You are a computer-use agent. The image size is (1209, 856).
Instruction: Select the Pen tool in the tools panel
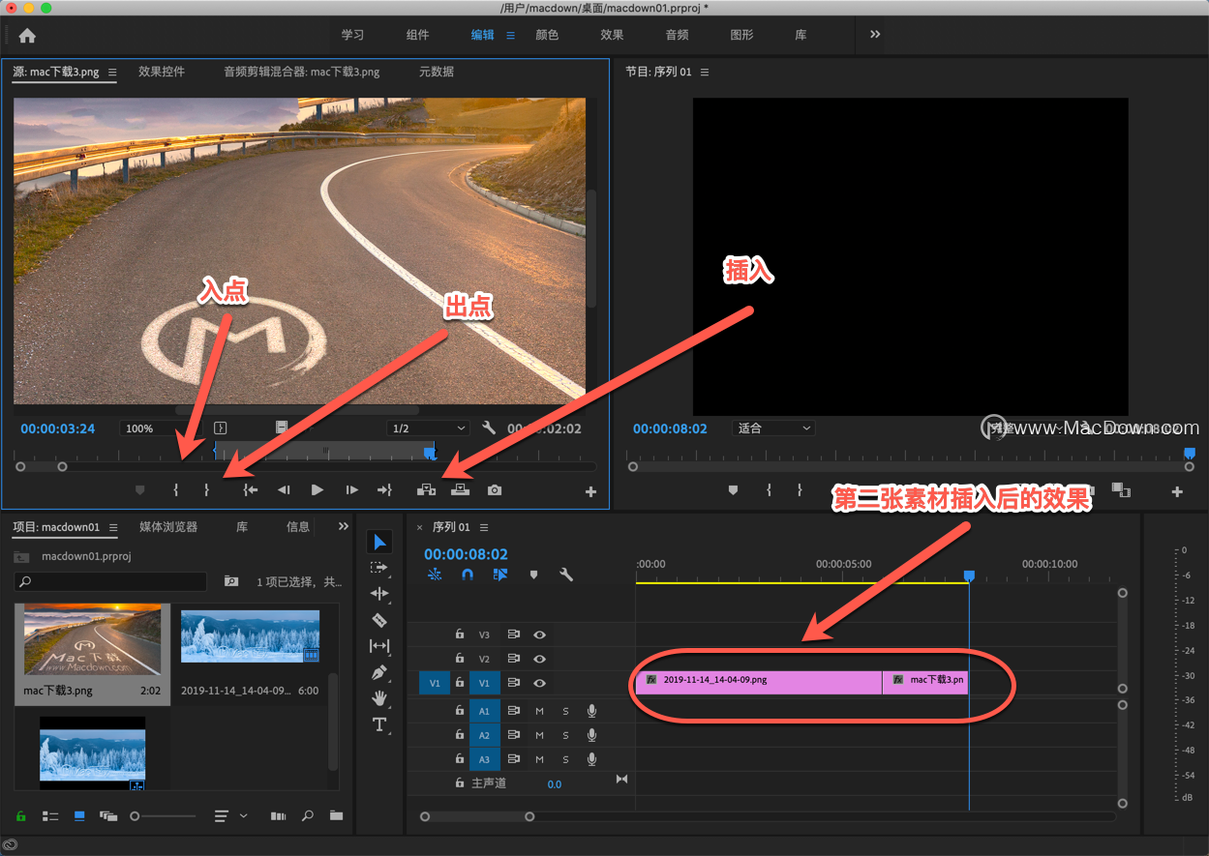tap(379, 672)
